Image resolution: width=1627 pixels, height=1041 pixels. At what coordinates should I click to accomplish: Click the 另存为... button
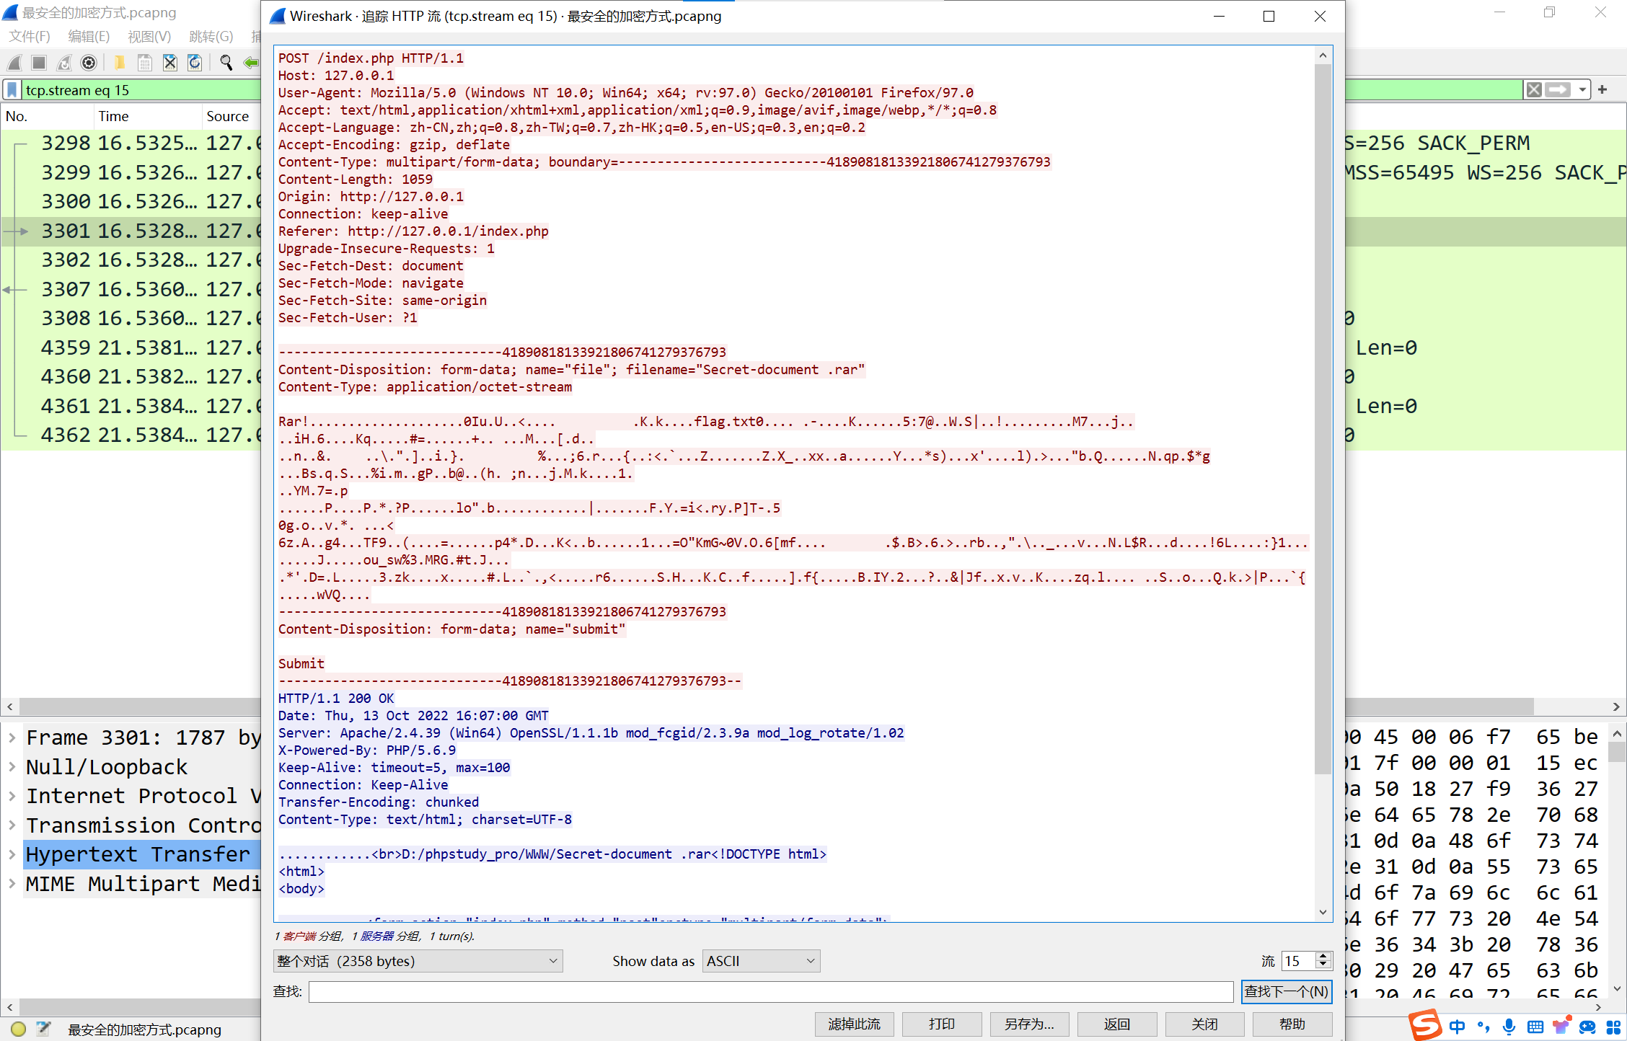[x=1029, y=1024]
